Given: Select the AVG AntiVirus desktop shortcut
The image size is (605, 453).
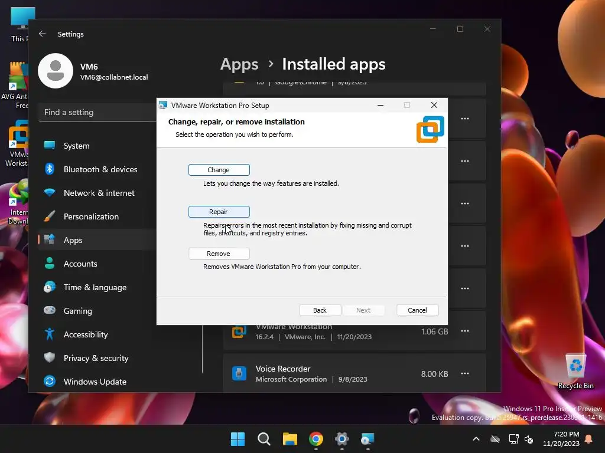Looking at the screenshot, I should pyautogui.click(x=15, y=86).
